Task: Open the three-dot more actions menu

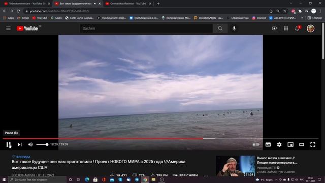Action: coord(206,176)
